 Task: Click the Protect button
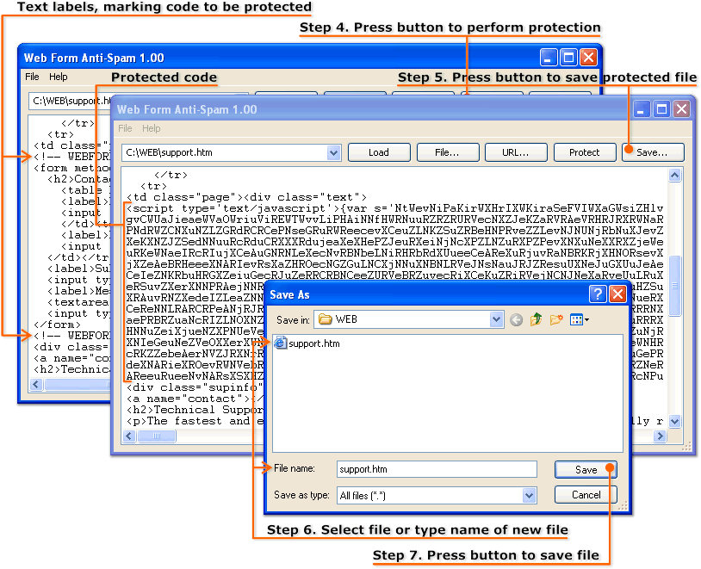(585, 152)
